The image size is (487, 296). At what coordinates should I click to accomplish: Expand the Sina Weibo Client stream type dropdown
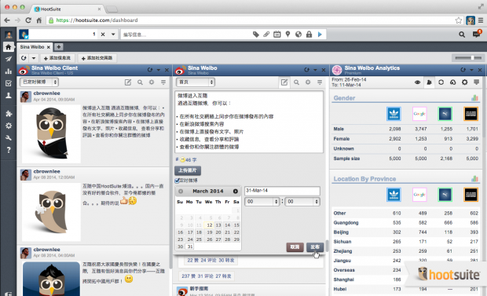tap(39, 82)
